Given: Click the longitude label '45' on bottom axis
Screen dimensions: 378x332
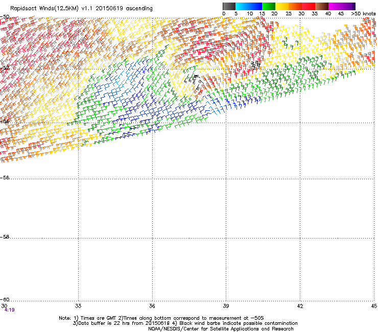Looking at the screenshot, I should click(374, 306).
